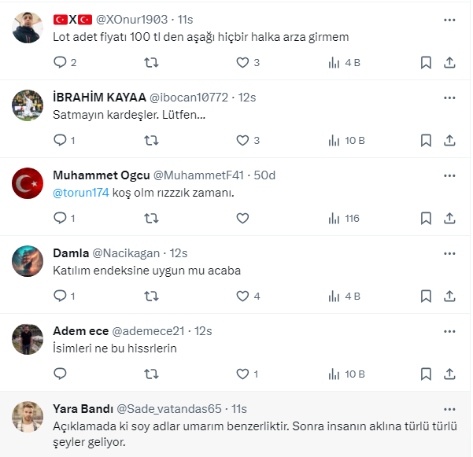
Task: Share XOnur1903's tweet
Action: pos(449,62)
